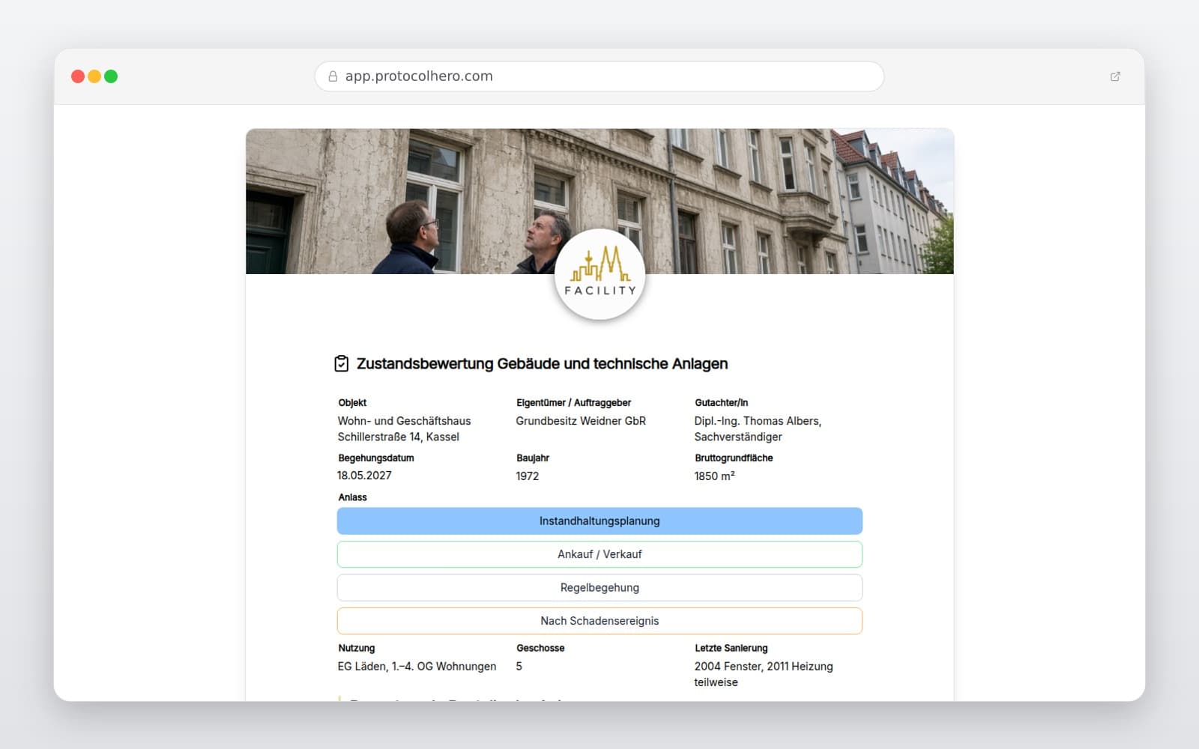This screenshot has height=749, width=1199.
Task: Click the Letzte Sanierung value 2004 Fenster
Action: [764, 674]
